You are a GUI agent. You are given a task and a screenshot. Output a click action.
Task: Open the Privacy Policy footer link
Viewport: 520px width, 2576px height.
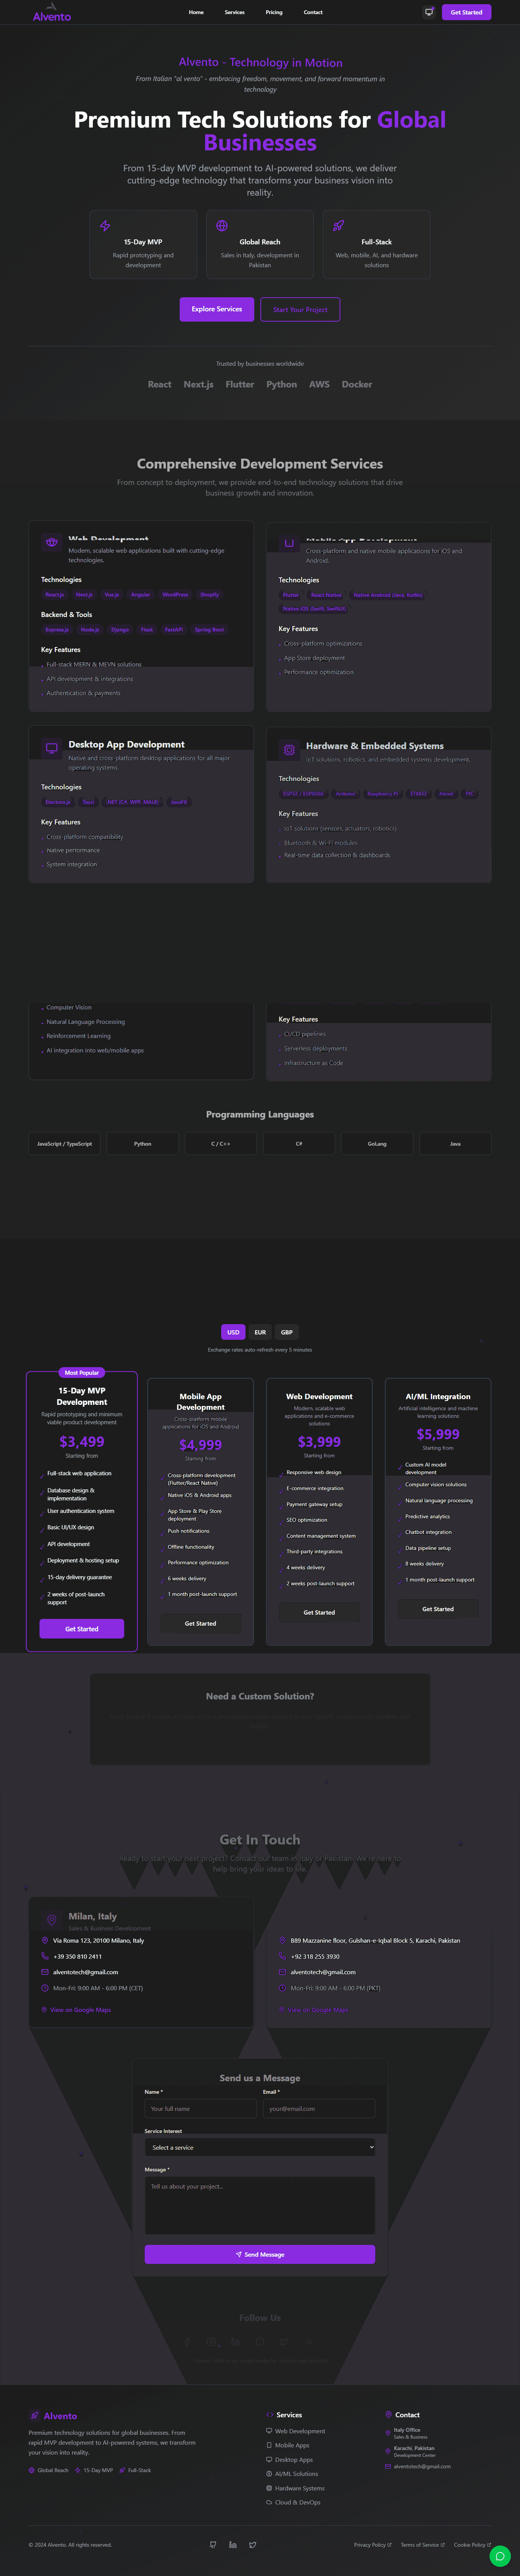coord(373,2545)
